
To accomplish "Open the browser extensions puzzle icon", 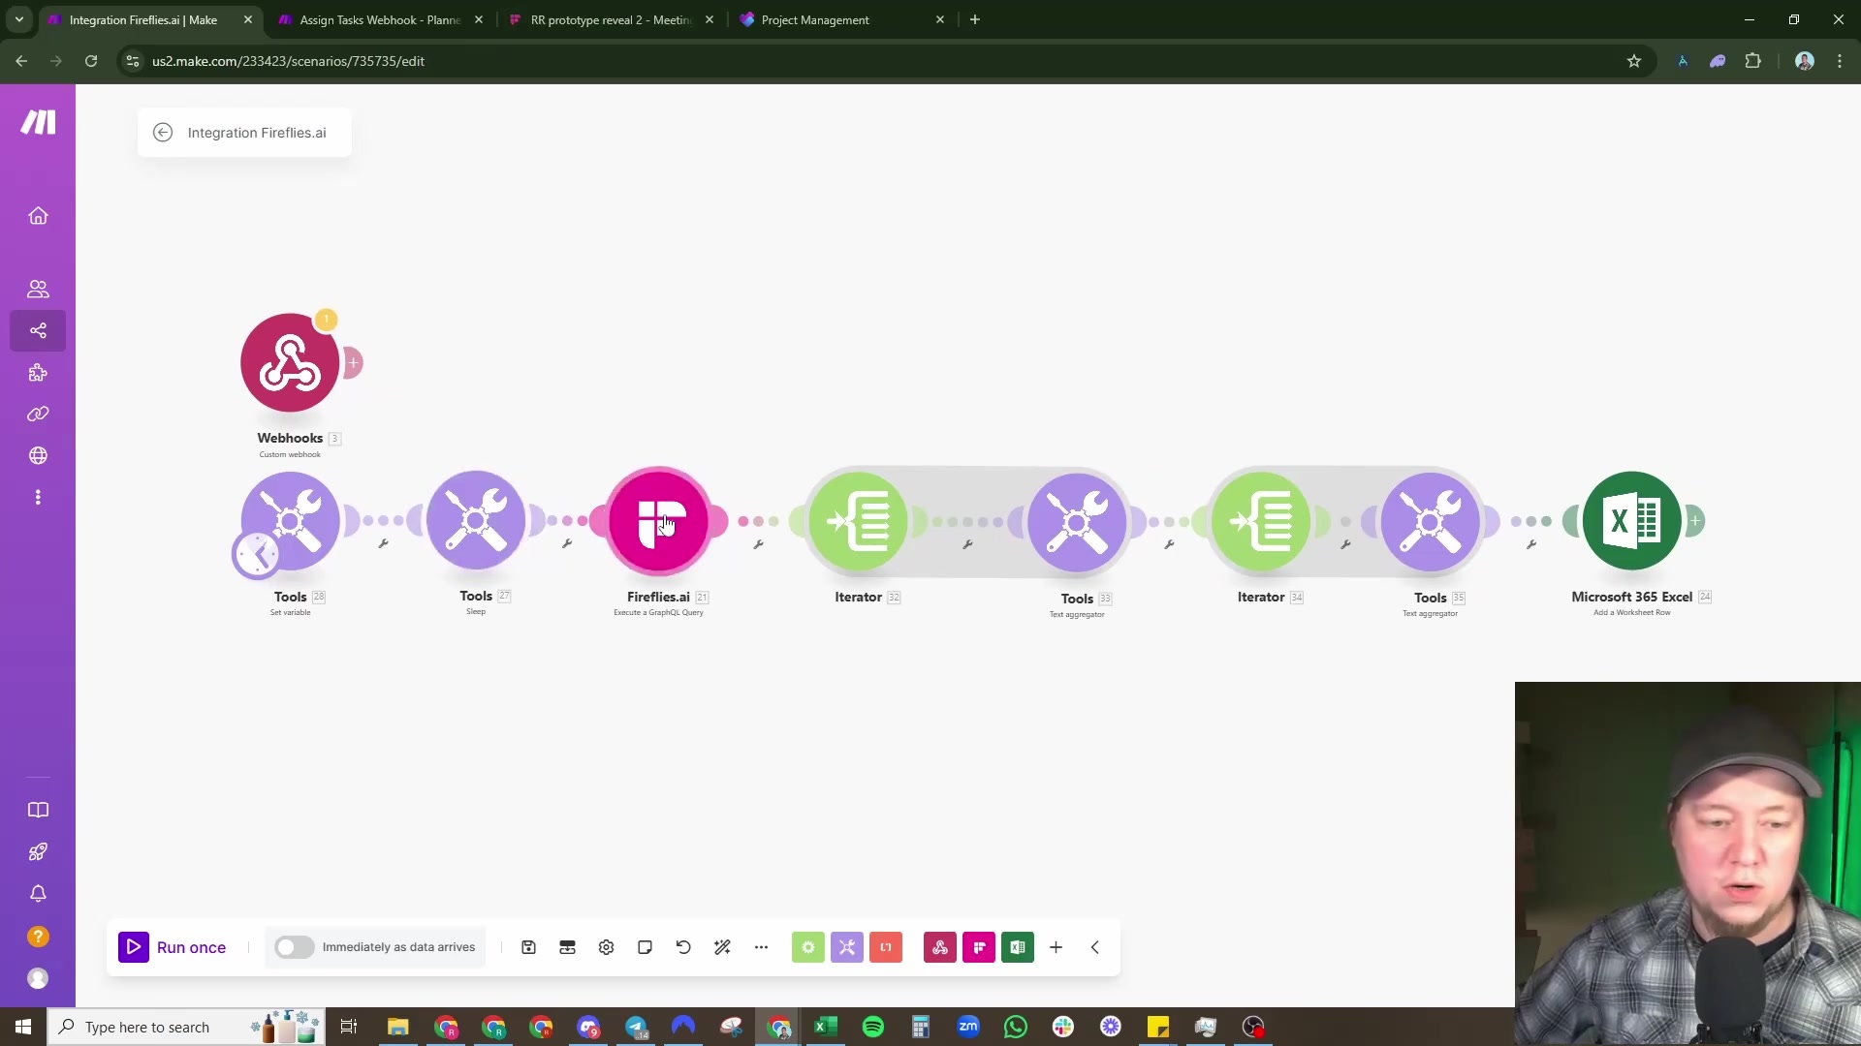I will click(1752, 61).
